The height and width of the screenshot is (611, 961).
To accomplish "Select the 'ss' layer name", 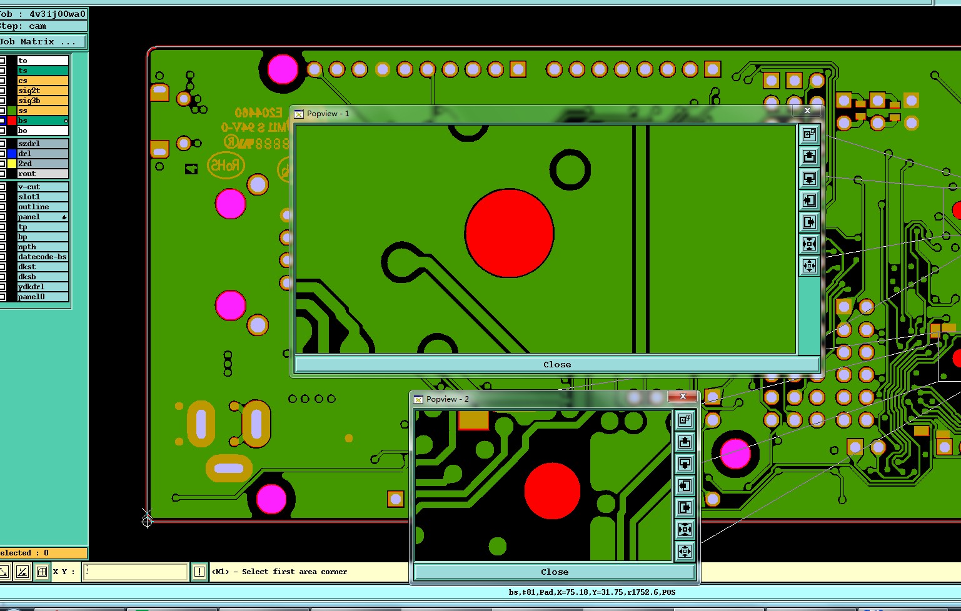I will coord(43,111).
